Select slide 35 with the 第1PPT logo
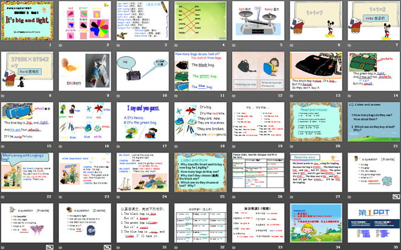The image size is (401, 250). click(374, 223)
